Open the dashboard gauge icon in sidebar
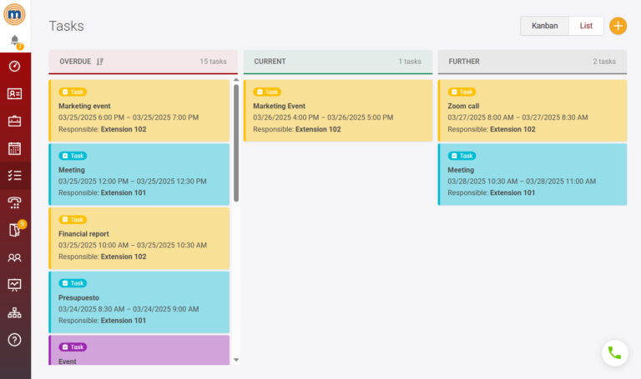The height and width of the screenshot is (379, 641). [x=15, y=67]
